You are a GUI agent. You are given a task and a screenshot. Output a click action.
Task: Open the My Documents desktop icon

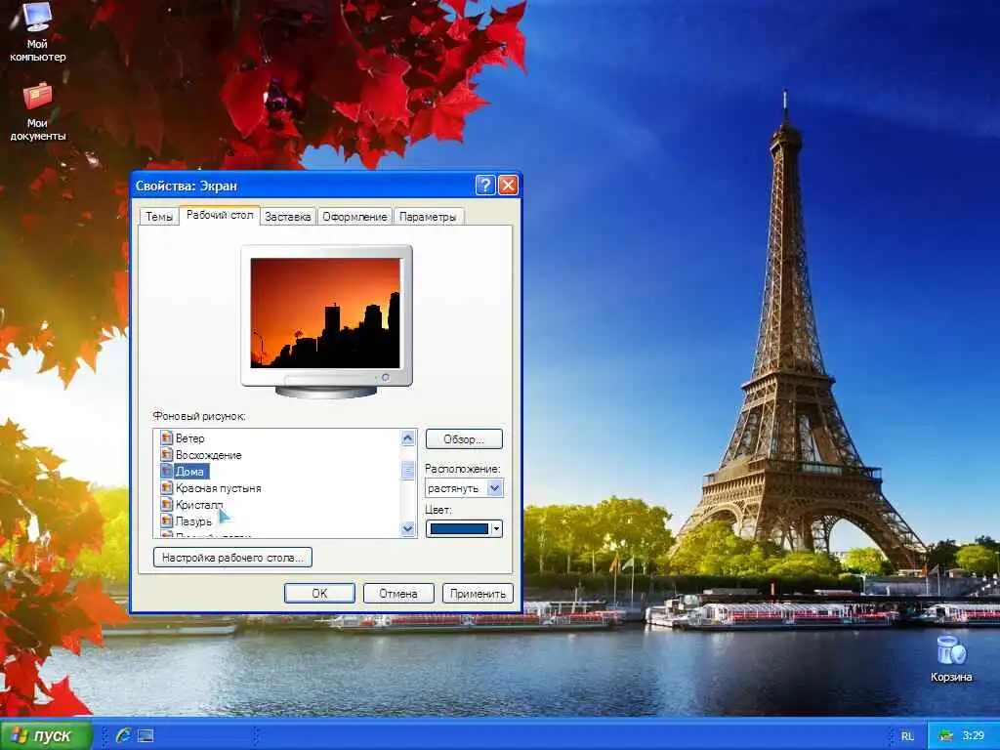(38, 112)
